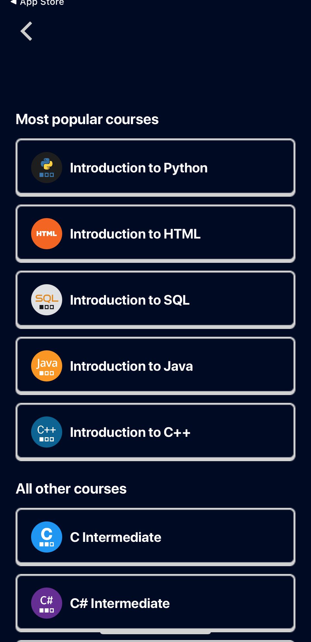The width and height of the screenshot is (311, 642).
Task: Open the C Intermediate course
Action: [x=155, y=537]
